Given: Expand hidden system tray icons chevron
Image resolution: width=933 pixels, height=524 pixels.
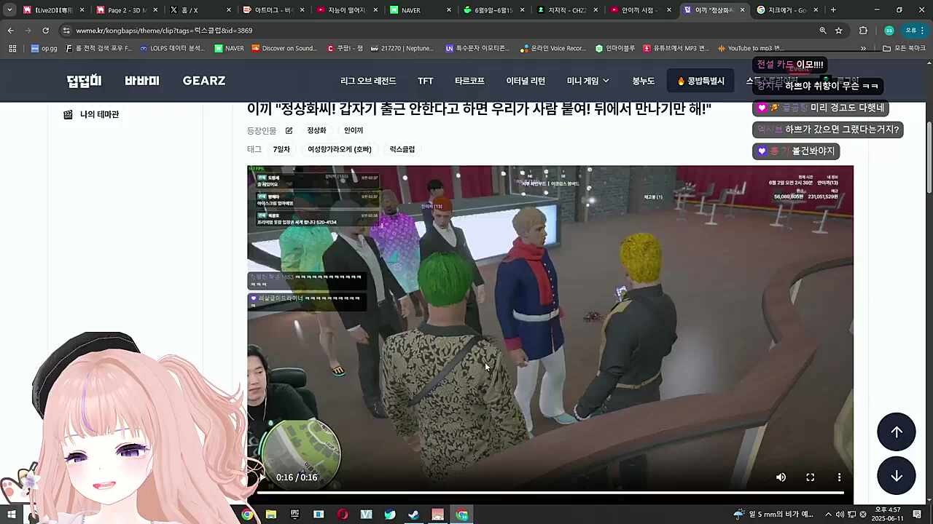Looking at the screenshot, I should (828, 515).
